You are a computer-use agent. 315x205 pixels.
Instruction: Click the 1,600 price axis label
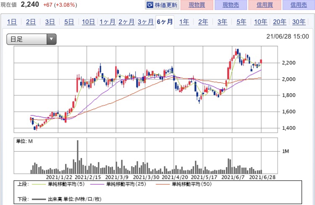pyautogui.click(x=289, y=112)
